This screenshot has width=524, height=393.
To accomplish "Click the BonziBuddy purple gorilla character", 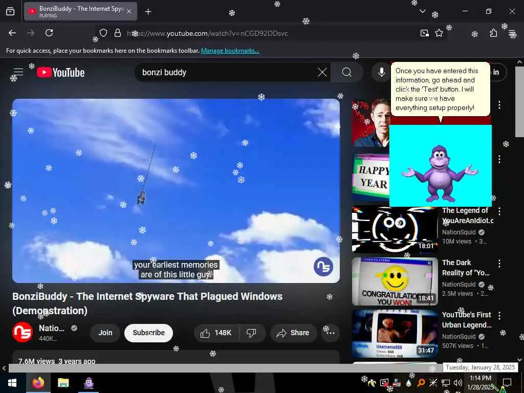I will (441, 174).
